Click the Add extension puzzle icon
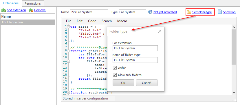240x105 pixels. click(4, 10)
